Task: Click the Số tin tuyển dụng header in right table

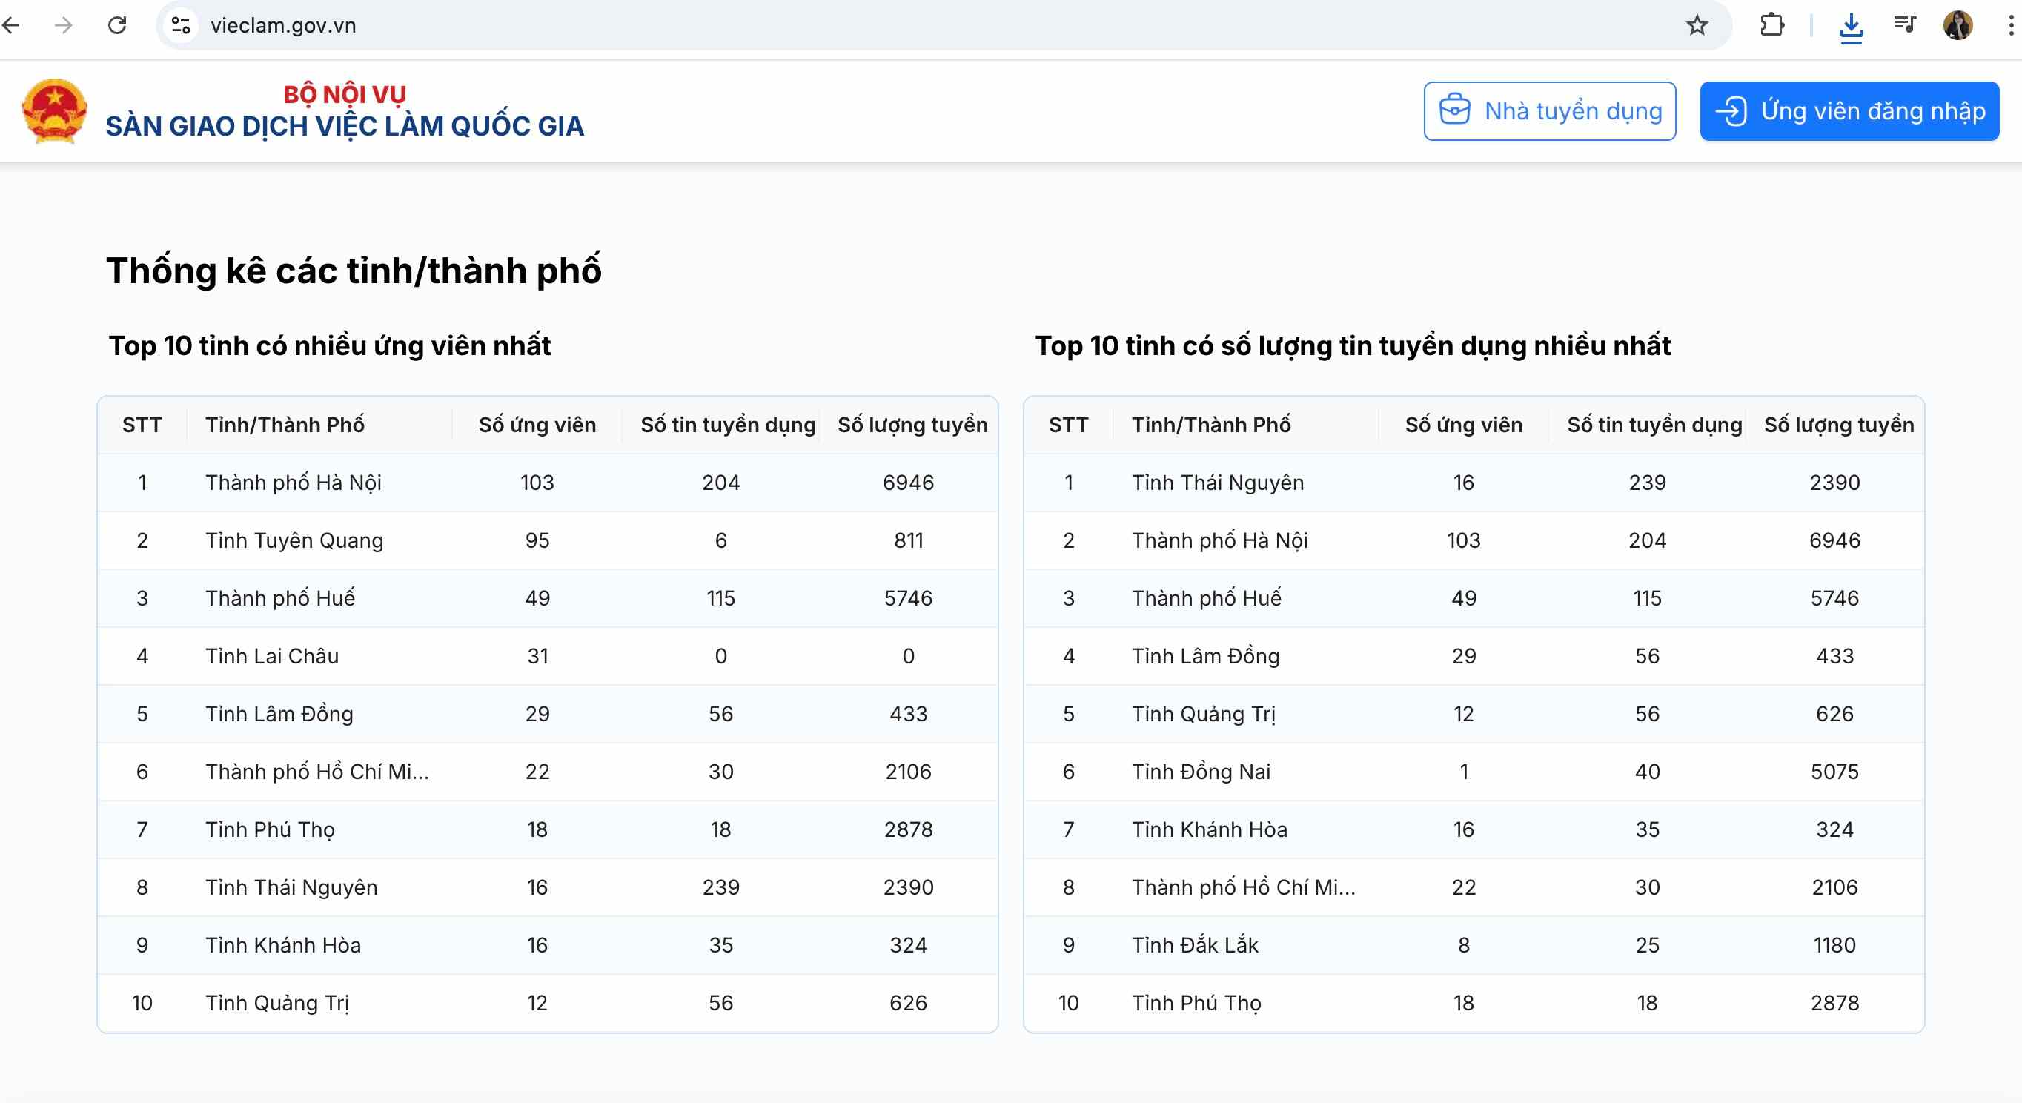Action: point(1654,425)
